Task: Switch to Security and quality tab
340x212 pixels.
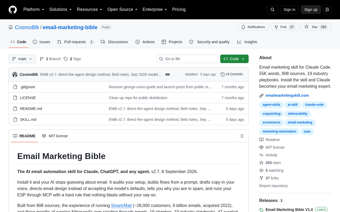Action: click(209, 42)
